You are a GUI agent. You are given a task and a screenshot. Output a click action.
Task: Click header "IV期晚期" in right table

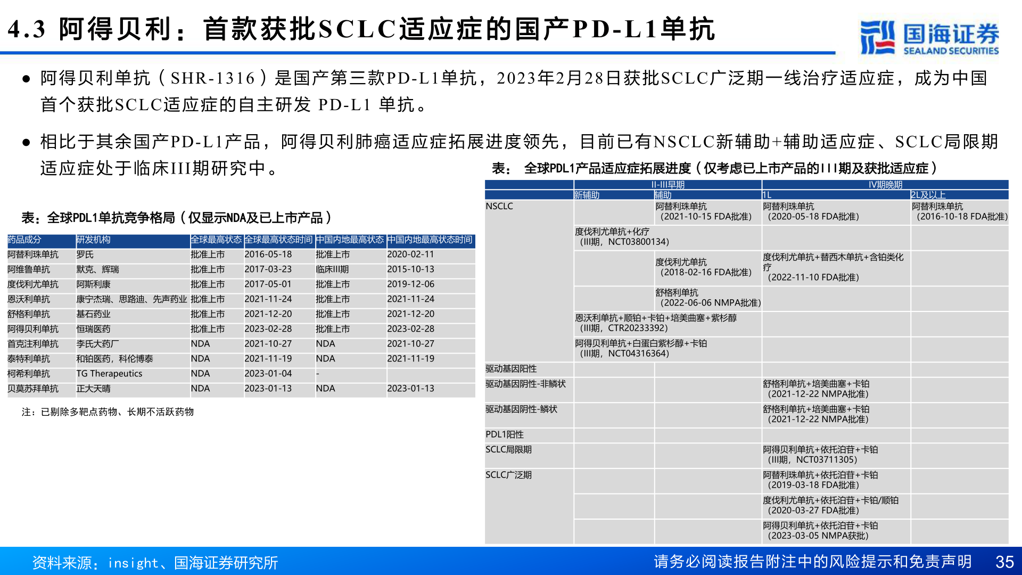click(x=885, y=185)
